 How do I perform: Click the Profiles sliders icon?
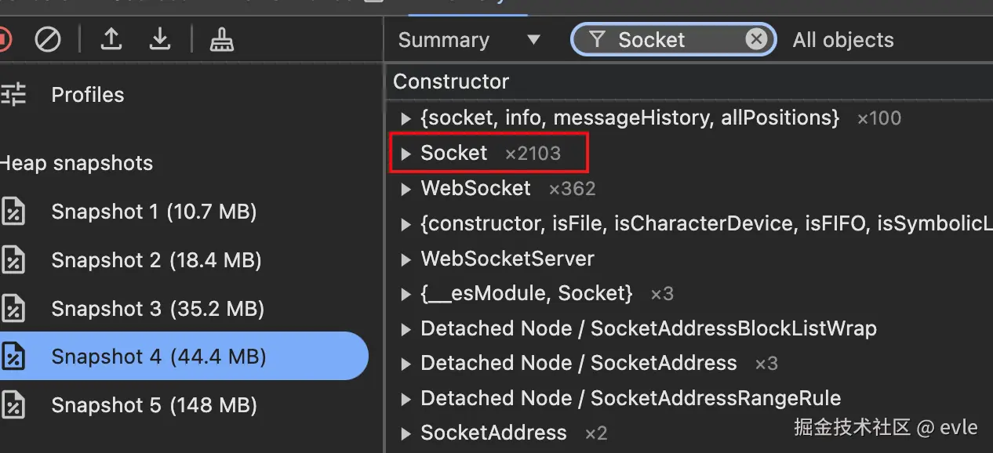point(13,95)
